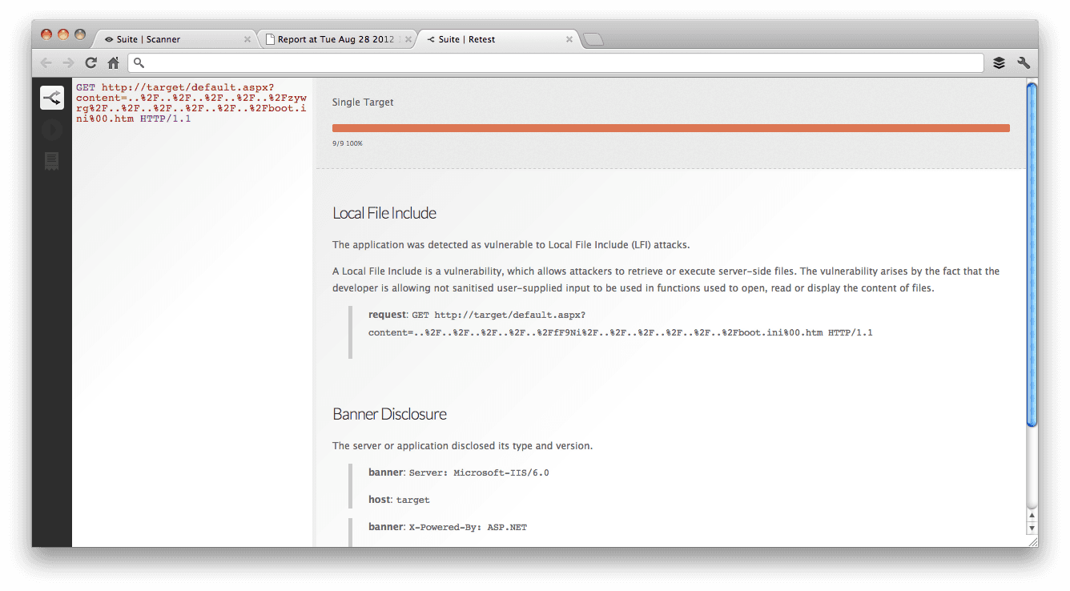The image size is (1070, 591).
Task: Click the 9/9 100% progress text
Action: point(348,143)
